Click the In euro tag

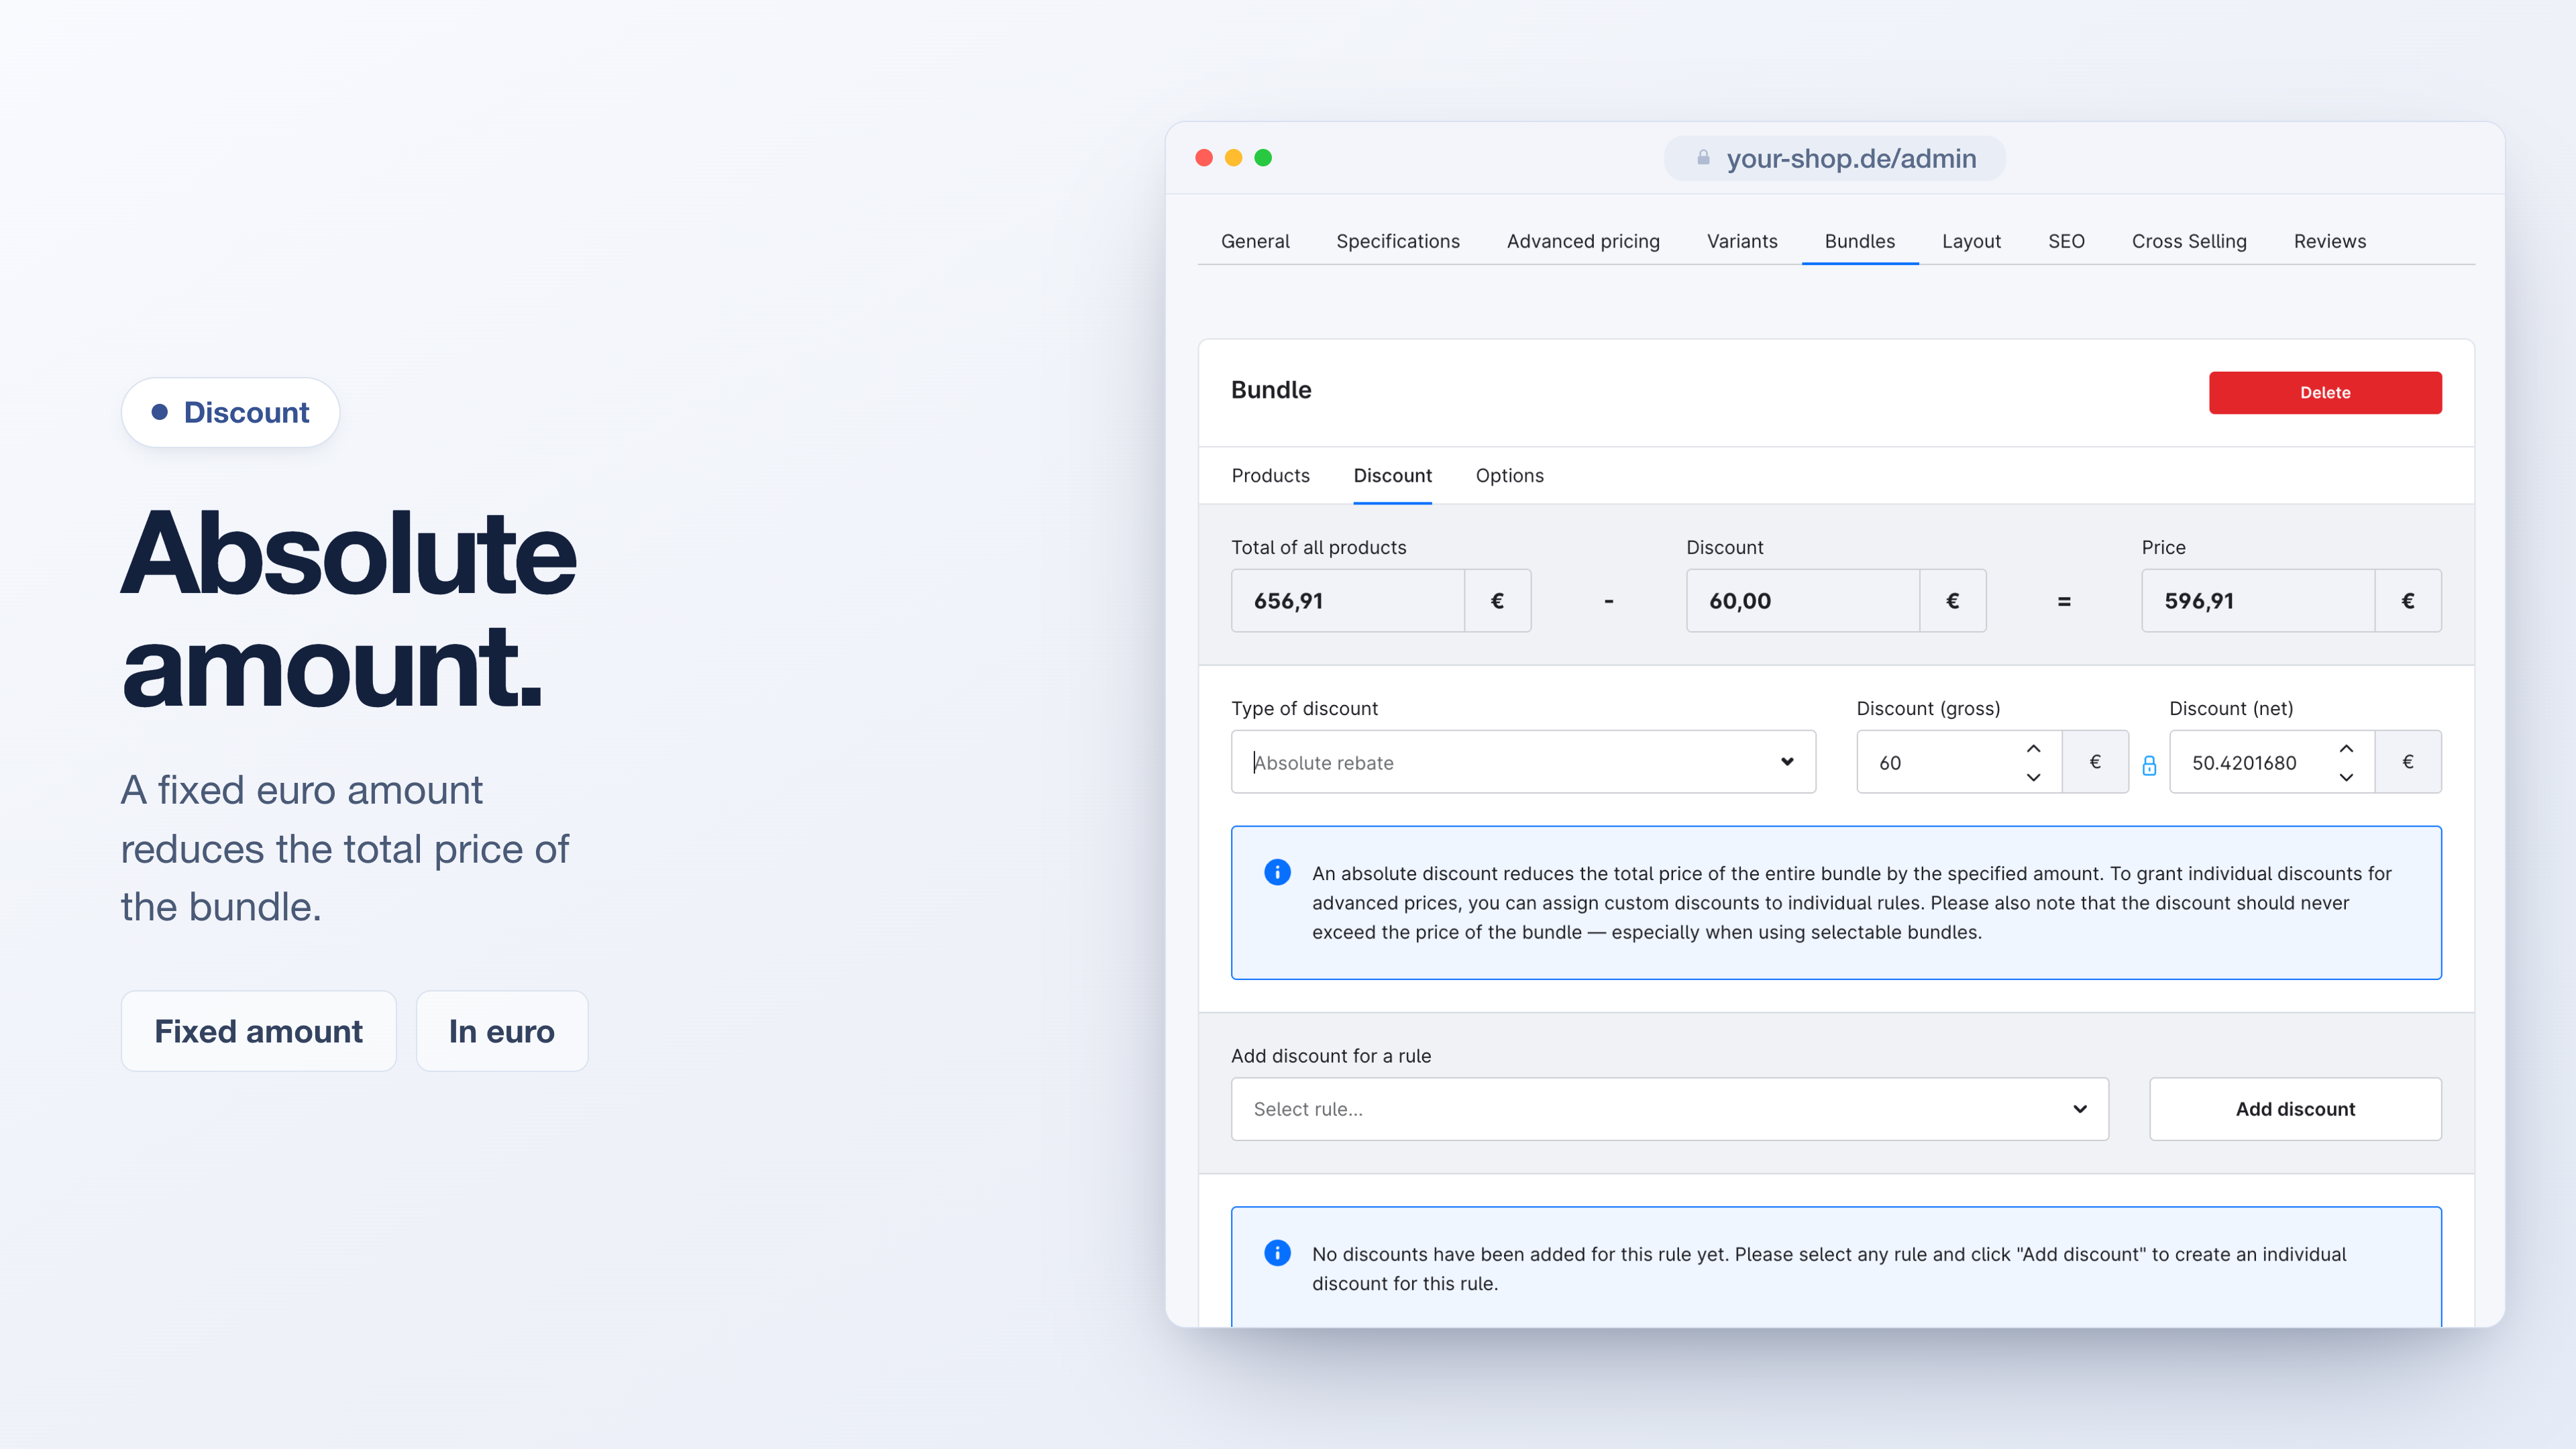tap(501, 1031)
